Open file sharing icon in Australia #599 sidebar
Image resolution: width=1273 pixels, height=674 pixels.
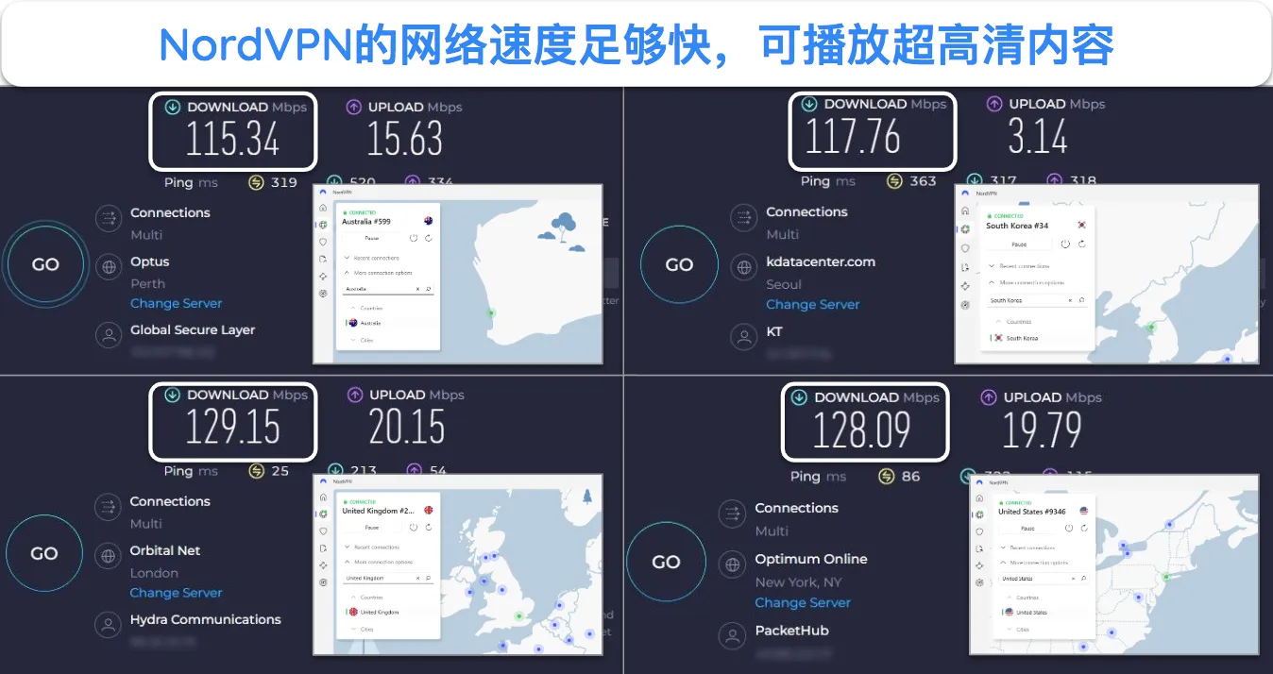(x=323, y=259)
